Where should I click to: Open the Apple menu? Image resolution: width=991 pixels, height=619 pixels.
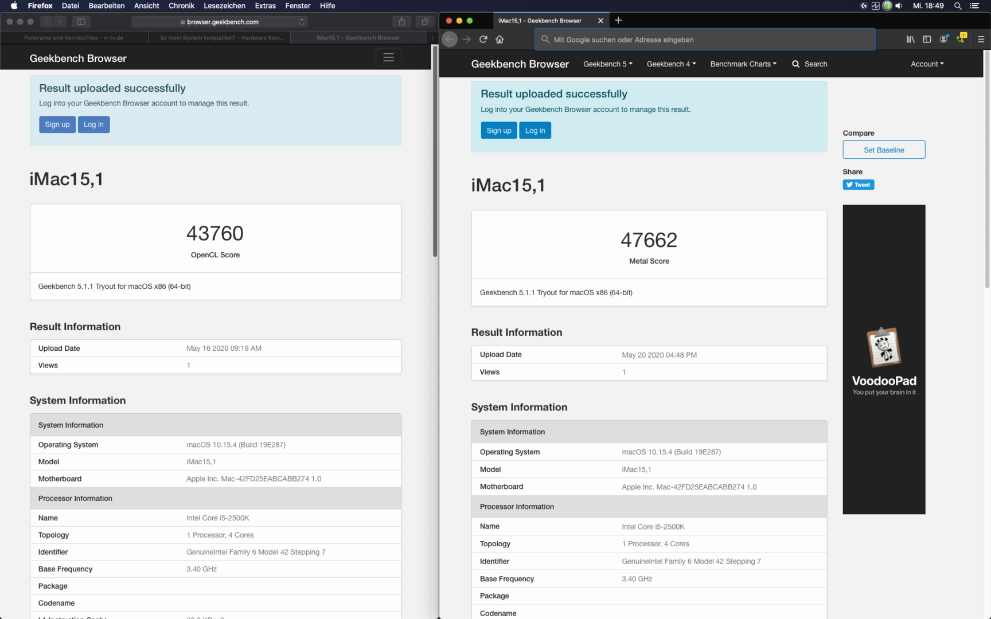[x=14, y=6]
